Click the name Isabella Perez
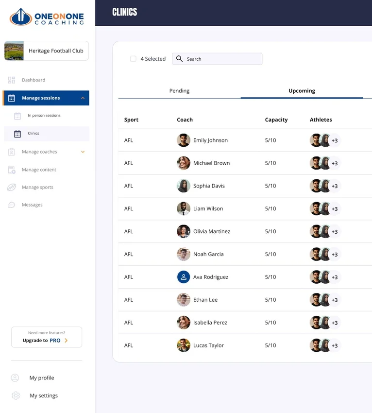This screenshot has height=413, width=372. [x=210, y=323]
